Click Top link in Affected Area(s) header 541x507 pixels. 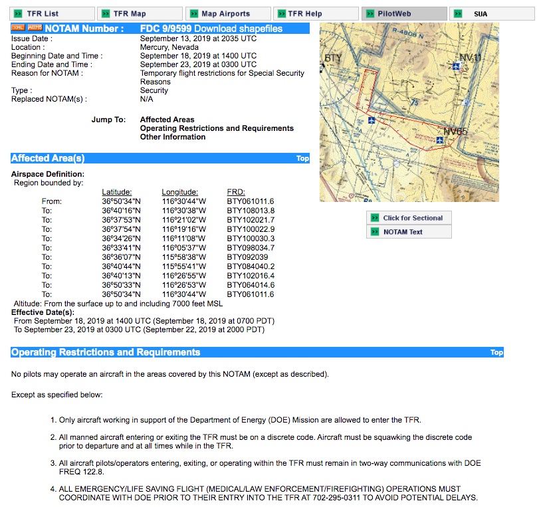[302, 158]
